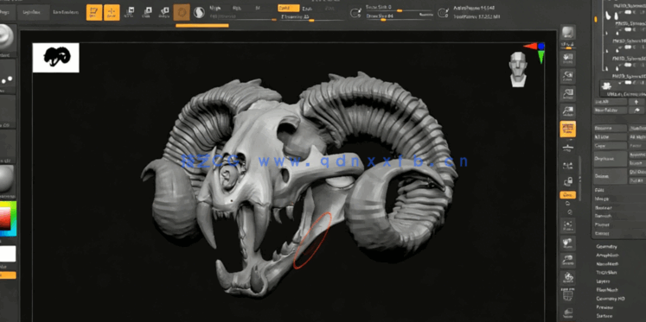The height and width of the screenshot is (322, 646).
Task: Open the Layers palette section
Action: (603, 281)
